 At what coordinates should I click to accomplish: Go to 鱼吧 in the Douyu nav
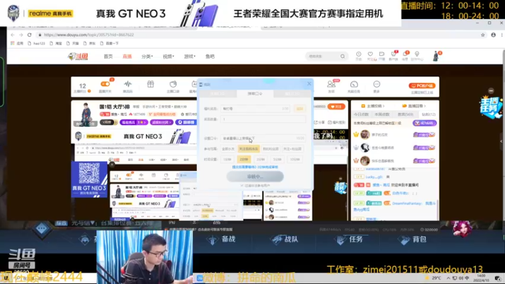pyautogui.click(x=210, y=56)
